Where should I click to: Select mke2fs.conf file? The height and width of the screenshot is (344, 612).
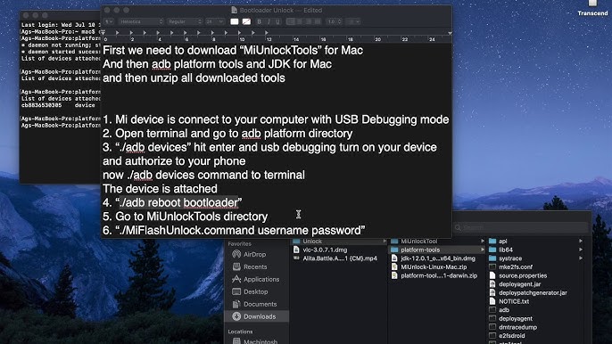tap(516, 267)
